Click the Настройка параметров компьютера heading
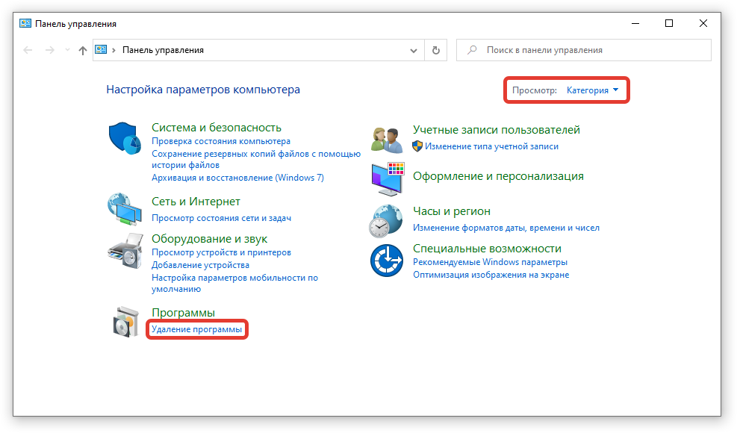Screen dimensions: 737x433 pos(203,90)
